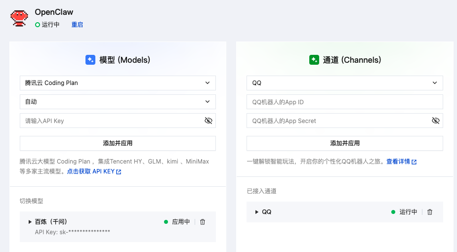Click the 模型 (Models) heading
The image size is (457, 252).
pyautogui.click(x=125, y=60)
